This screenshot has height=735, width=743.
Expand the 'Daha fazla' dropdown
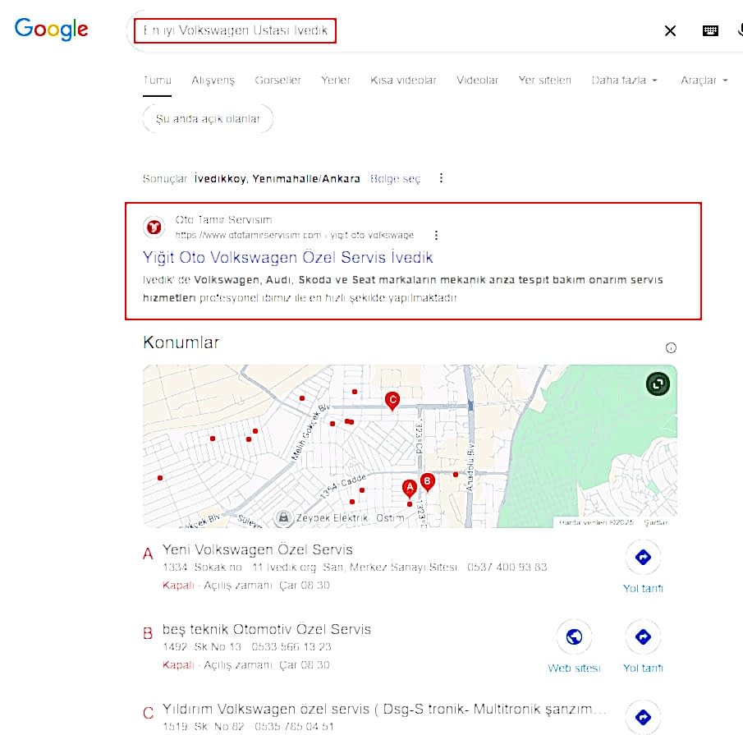[x=624, y=80]
